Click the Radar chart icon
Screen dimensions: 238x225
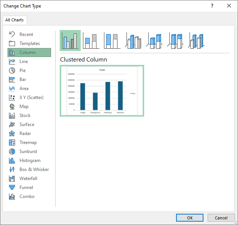click(x=12, y=133)
